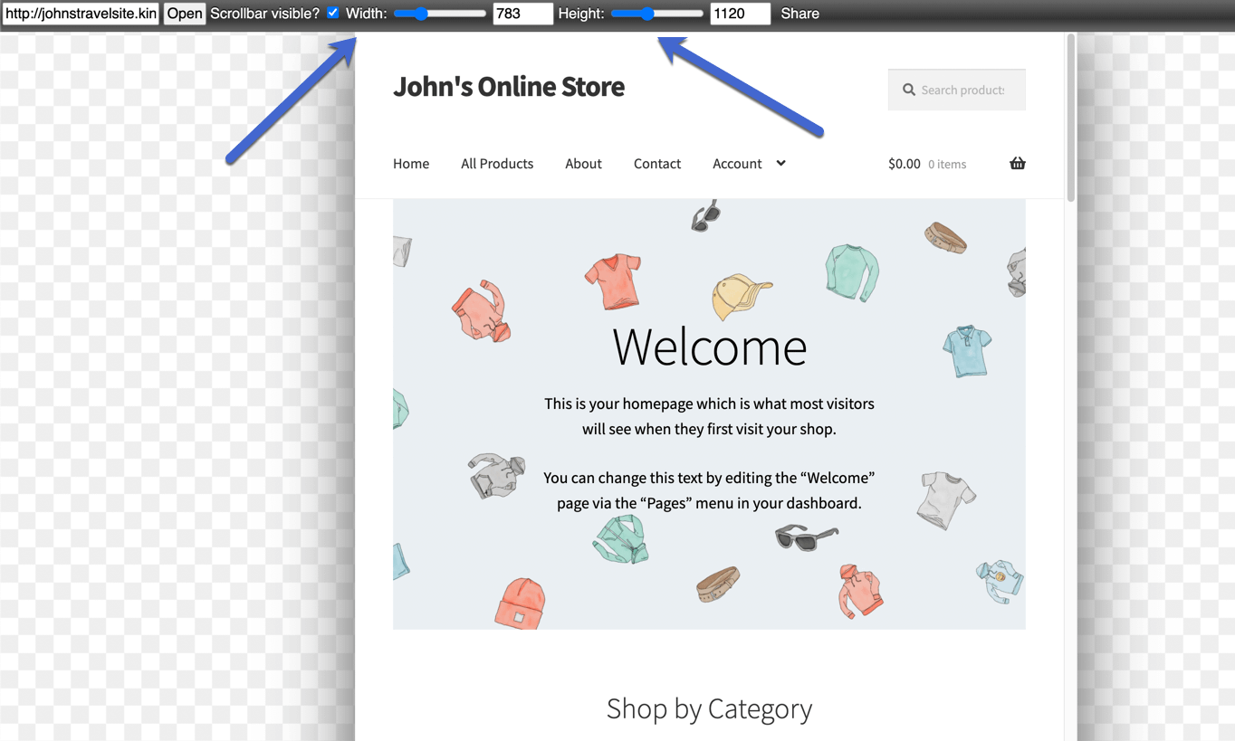Click the Share link in toolbar

pyautogui.click(x=799, y=14)
